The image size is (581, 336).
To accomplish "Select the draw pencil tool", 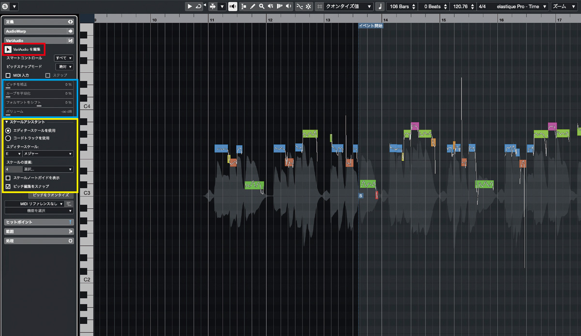I will pyautogui.click(x=252, y=6).
